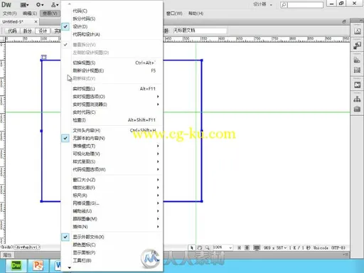364x273 pixels.
Task: Click the 属性 properties panel header
Action: [7, 255]
